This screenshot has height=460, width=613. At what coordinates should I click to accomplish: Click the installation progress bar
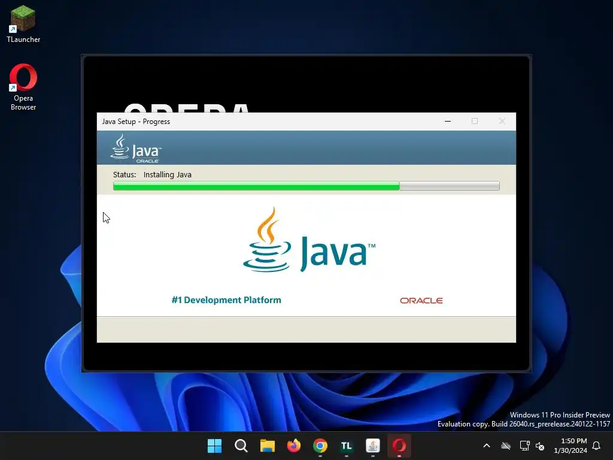306,186
